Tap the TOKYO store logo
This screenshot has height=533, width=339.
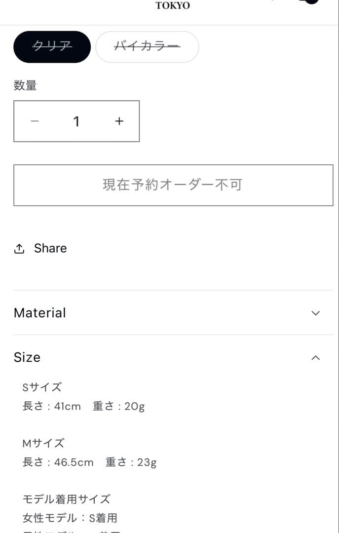tap(173, 5)
